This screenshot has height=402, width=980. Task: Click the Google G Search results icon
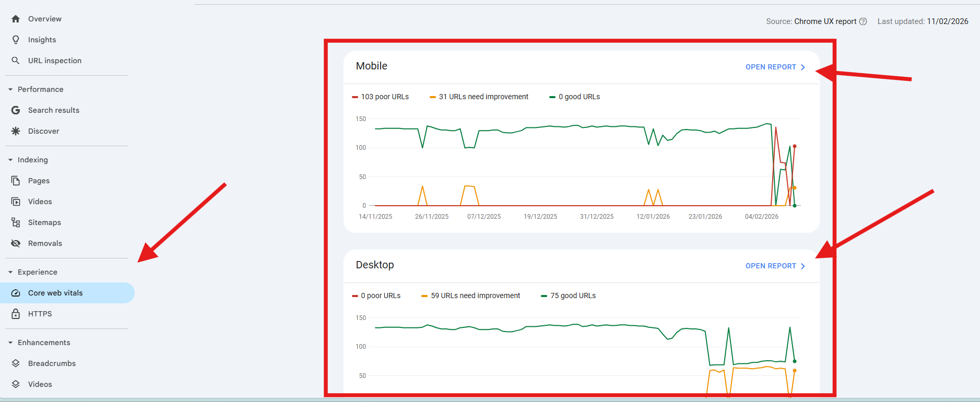(16, 110)
